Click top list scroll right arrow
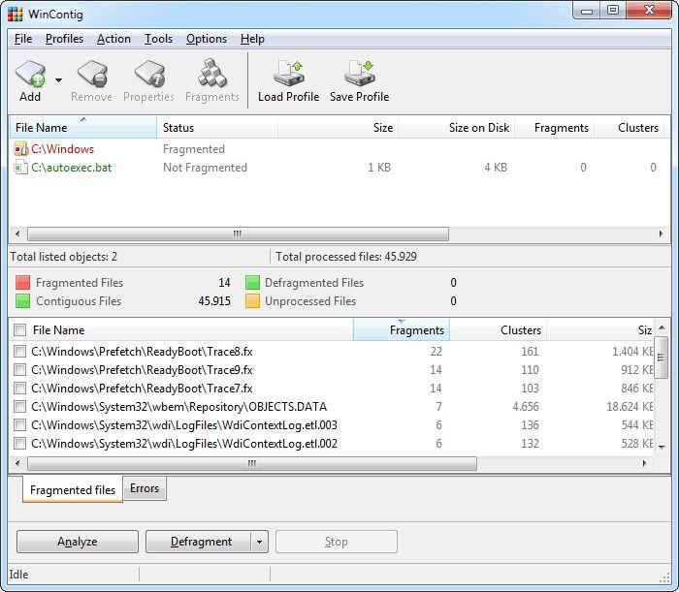 point(662,234)
